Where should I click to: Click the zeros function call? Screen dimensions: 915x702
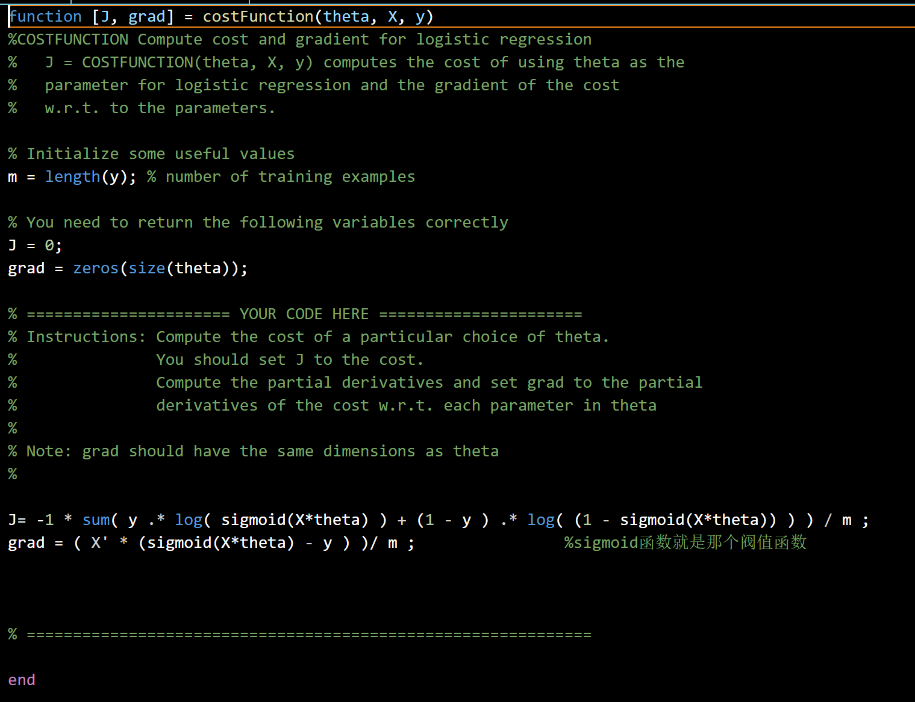(x=96, y=269)
